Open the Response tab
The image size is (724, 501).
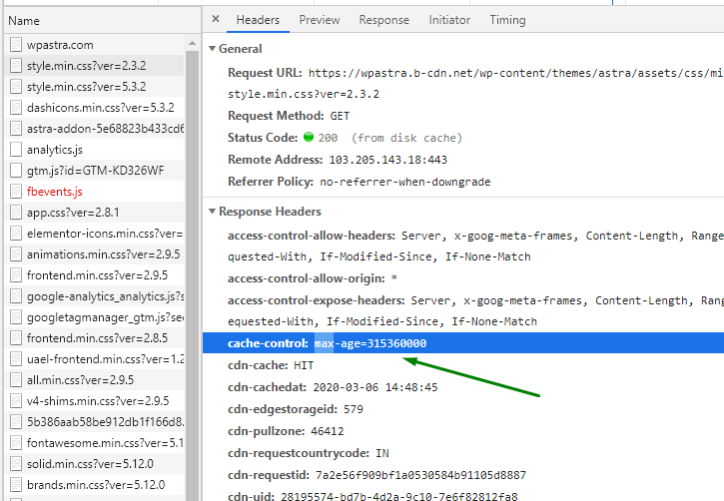point(384,20)
